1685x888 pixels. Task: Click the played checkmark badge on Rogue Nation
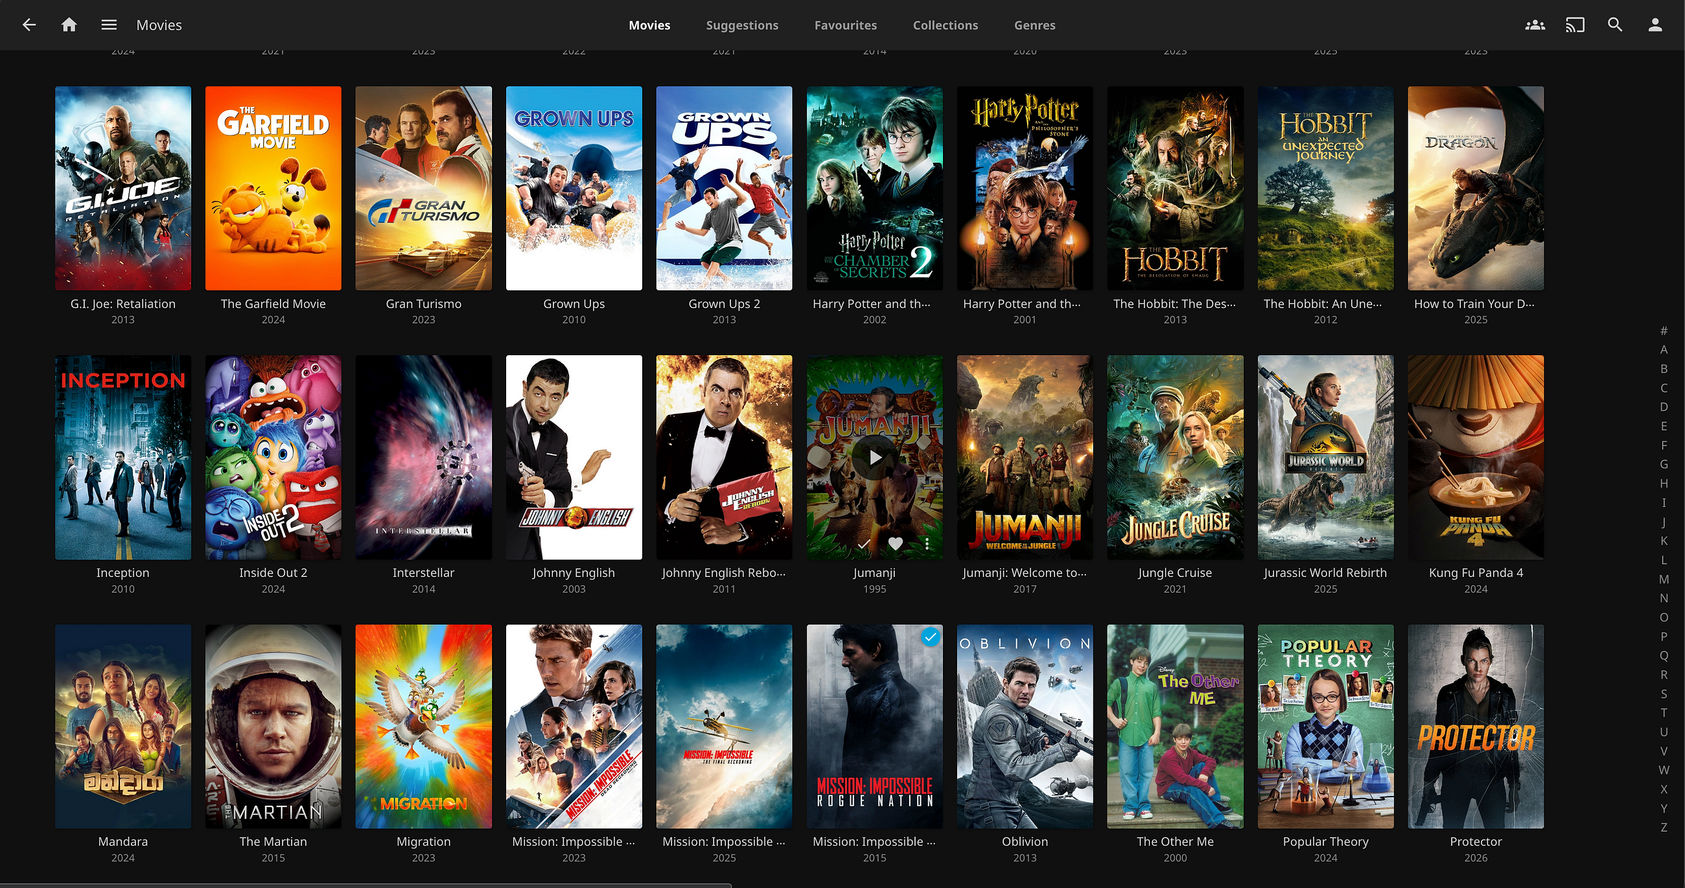930,637
